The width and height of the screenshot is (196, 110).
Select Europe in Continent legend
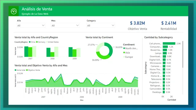tap(128, 57)
